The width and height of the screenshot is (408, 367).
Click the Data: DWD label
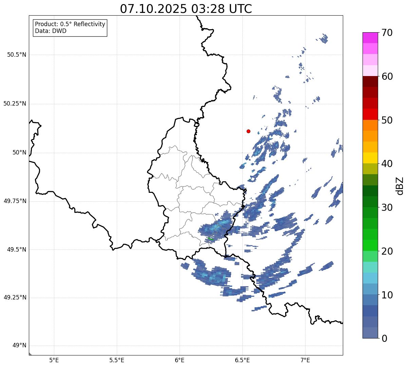click(51, 31)
